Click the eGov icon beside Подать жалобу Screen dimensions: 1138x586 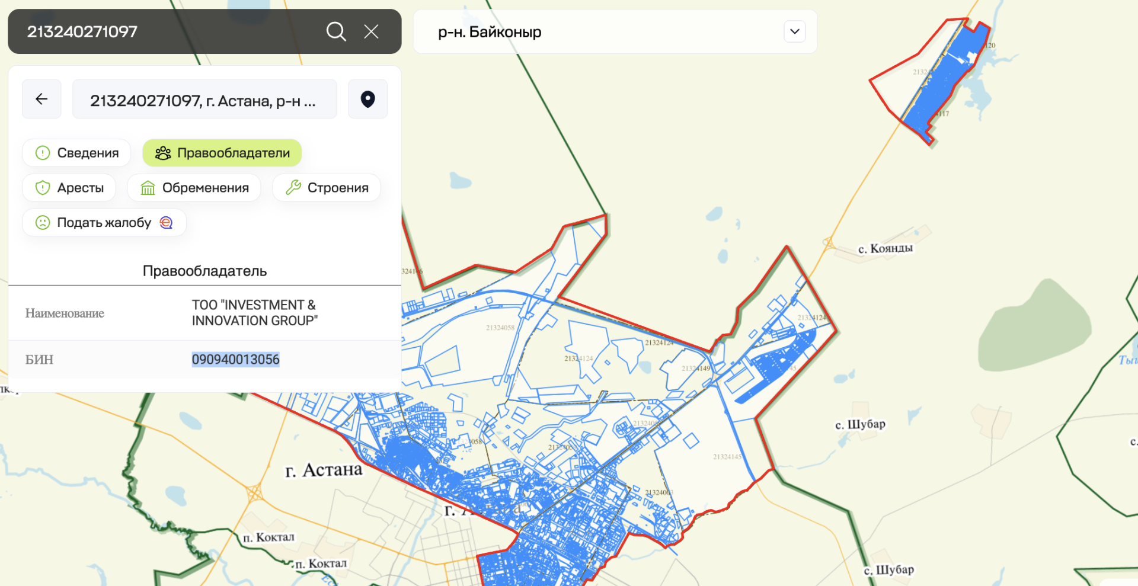coord(167,223)
